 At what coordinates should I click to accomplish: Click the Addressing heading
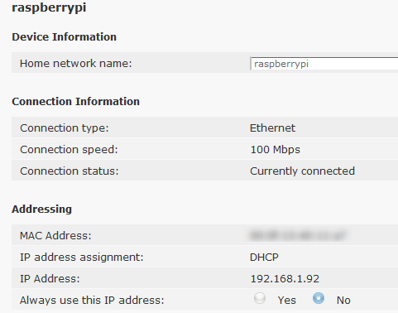(41, 209)
